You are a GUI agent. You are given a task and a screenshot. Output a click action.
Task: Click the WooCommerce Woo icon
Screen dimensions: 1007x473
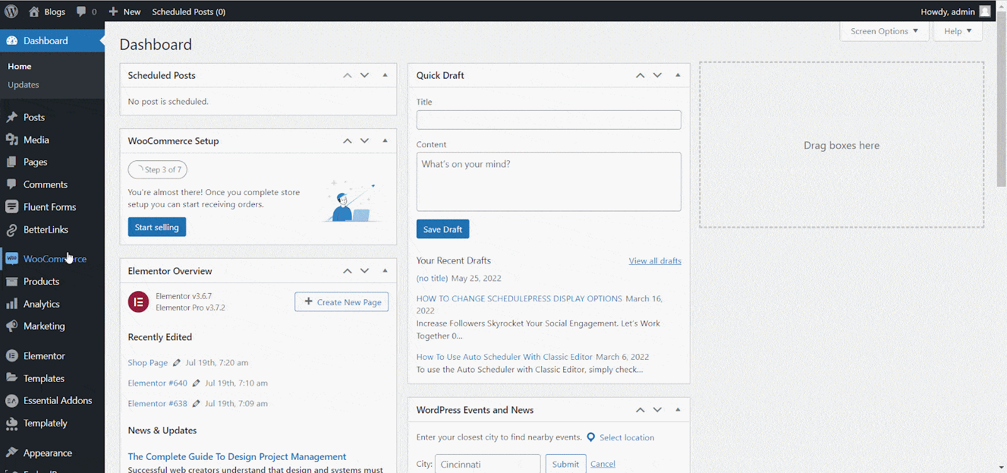[11, 259]
